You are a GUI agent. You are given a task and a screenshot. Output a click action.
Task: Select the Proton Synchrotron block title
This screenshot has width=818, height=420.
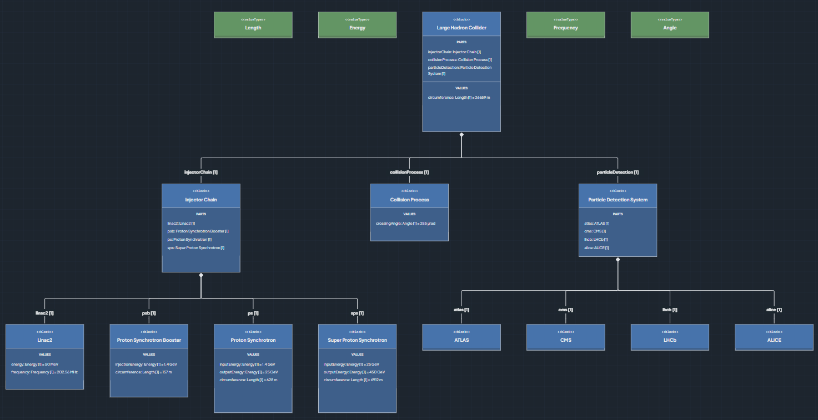tap(253, 340)
